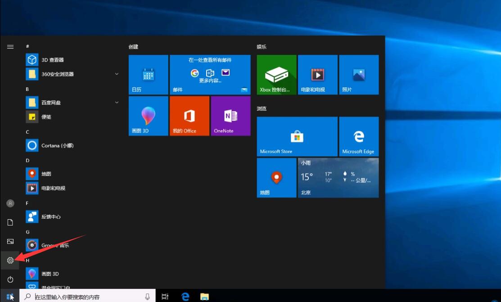Screen dimensions: 501x302
Task: Click letter header D in app list
Action: tap(27, 160)
